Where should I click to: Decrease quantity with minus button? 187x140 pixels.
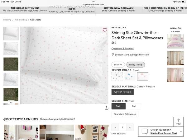tap(115, 127)
